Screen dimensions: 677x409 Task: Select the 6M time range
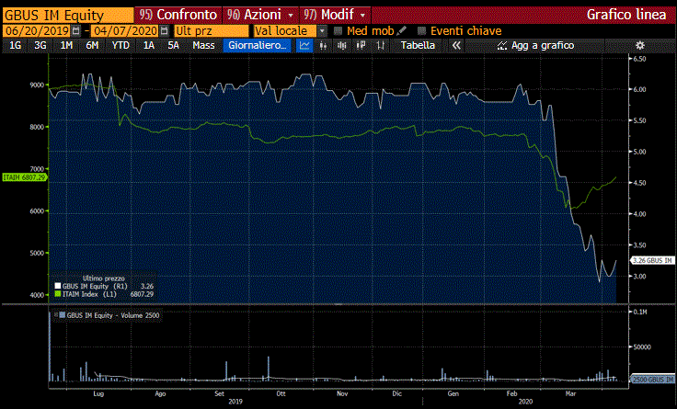coord(92,45)
